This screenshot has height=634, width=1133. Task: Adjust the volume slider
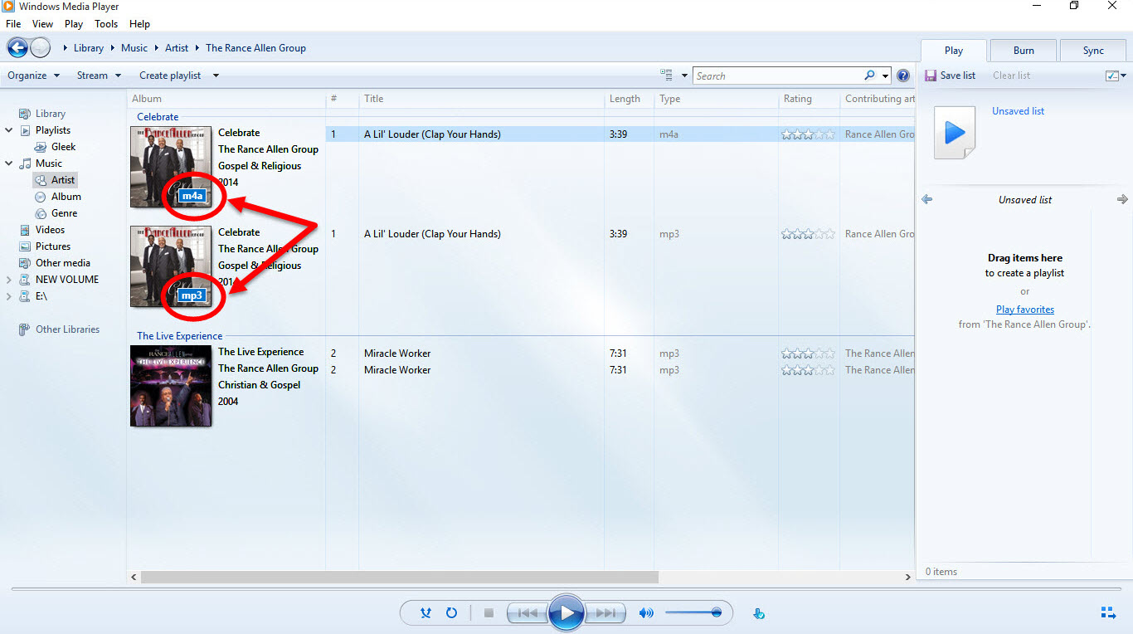[x=693, y=613]
